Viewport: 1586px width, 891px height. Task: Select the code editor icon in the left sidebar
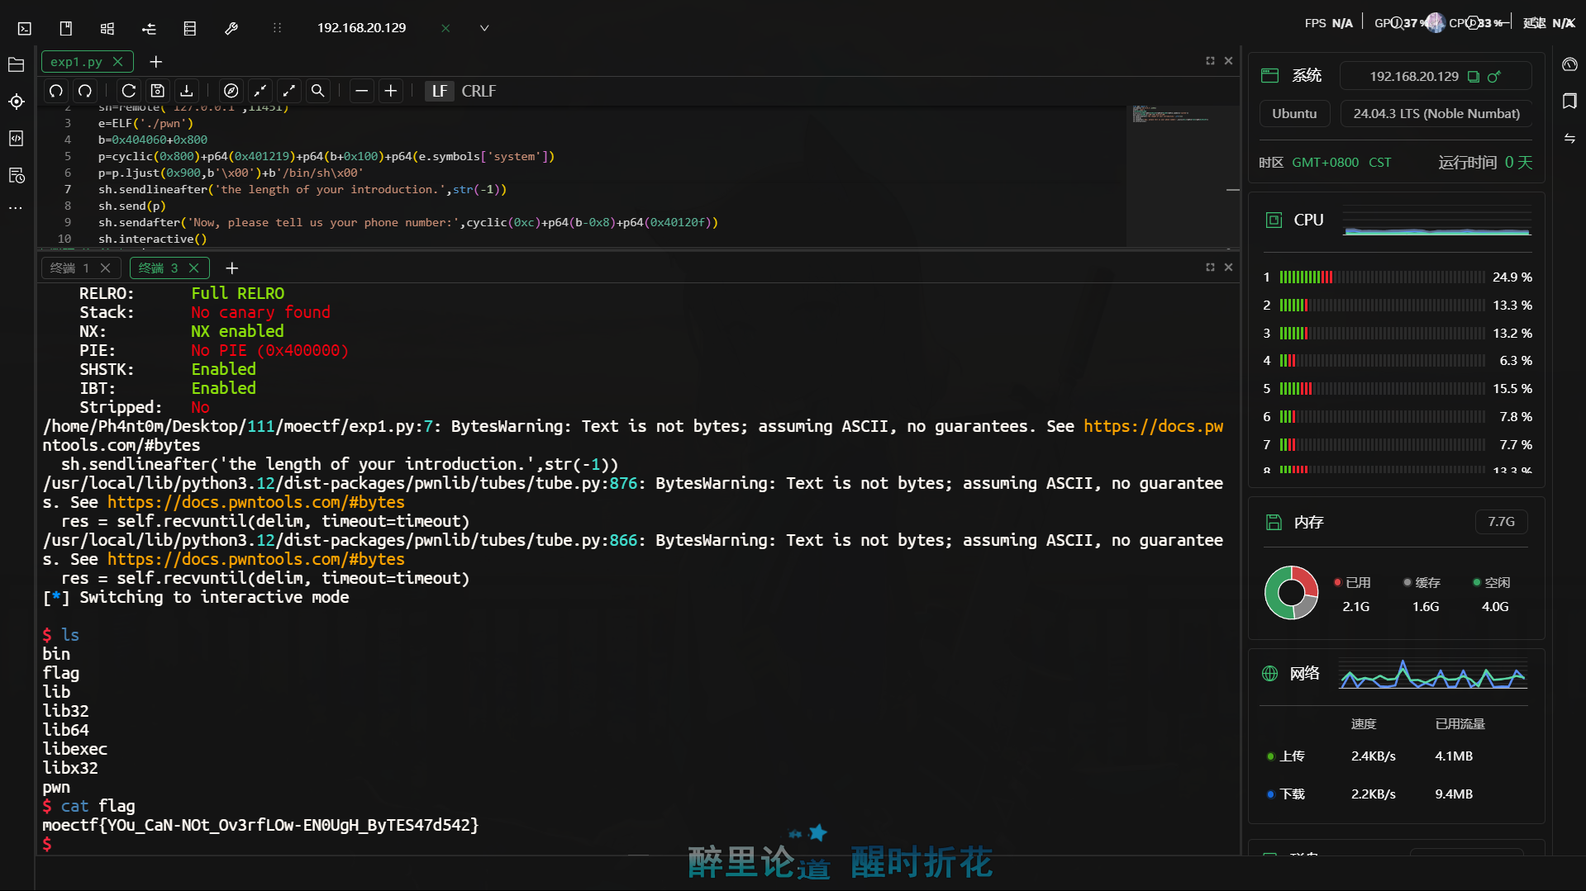16,139
